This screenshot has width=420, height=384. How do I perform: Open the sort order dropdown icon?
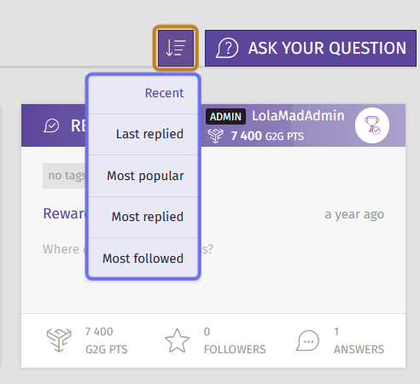pos(176,48)
